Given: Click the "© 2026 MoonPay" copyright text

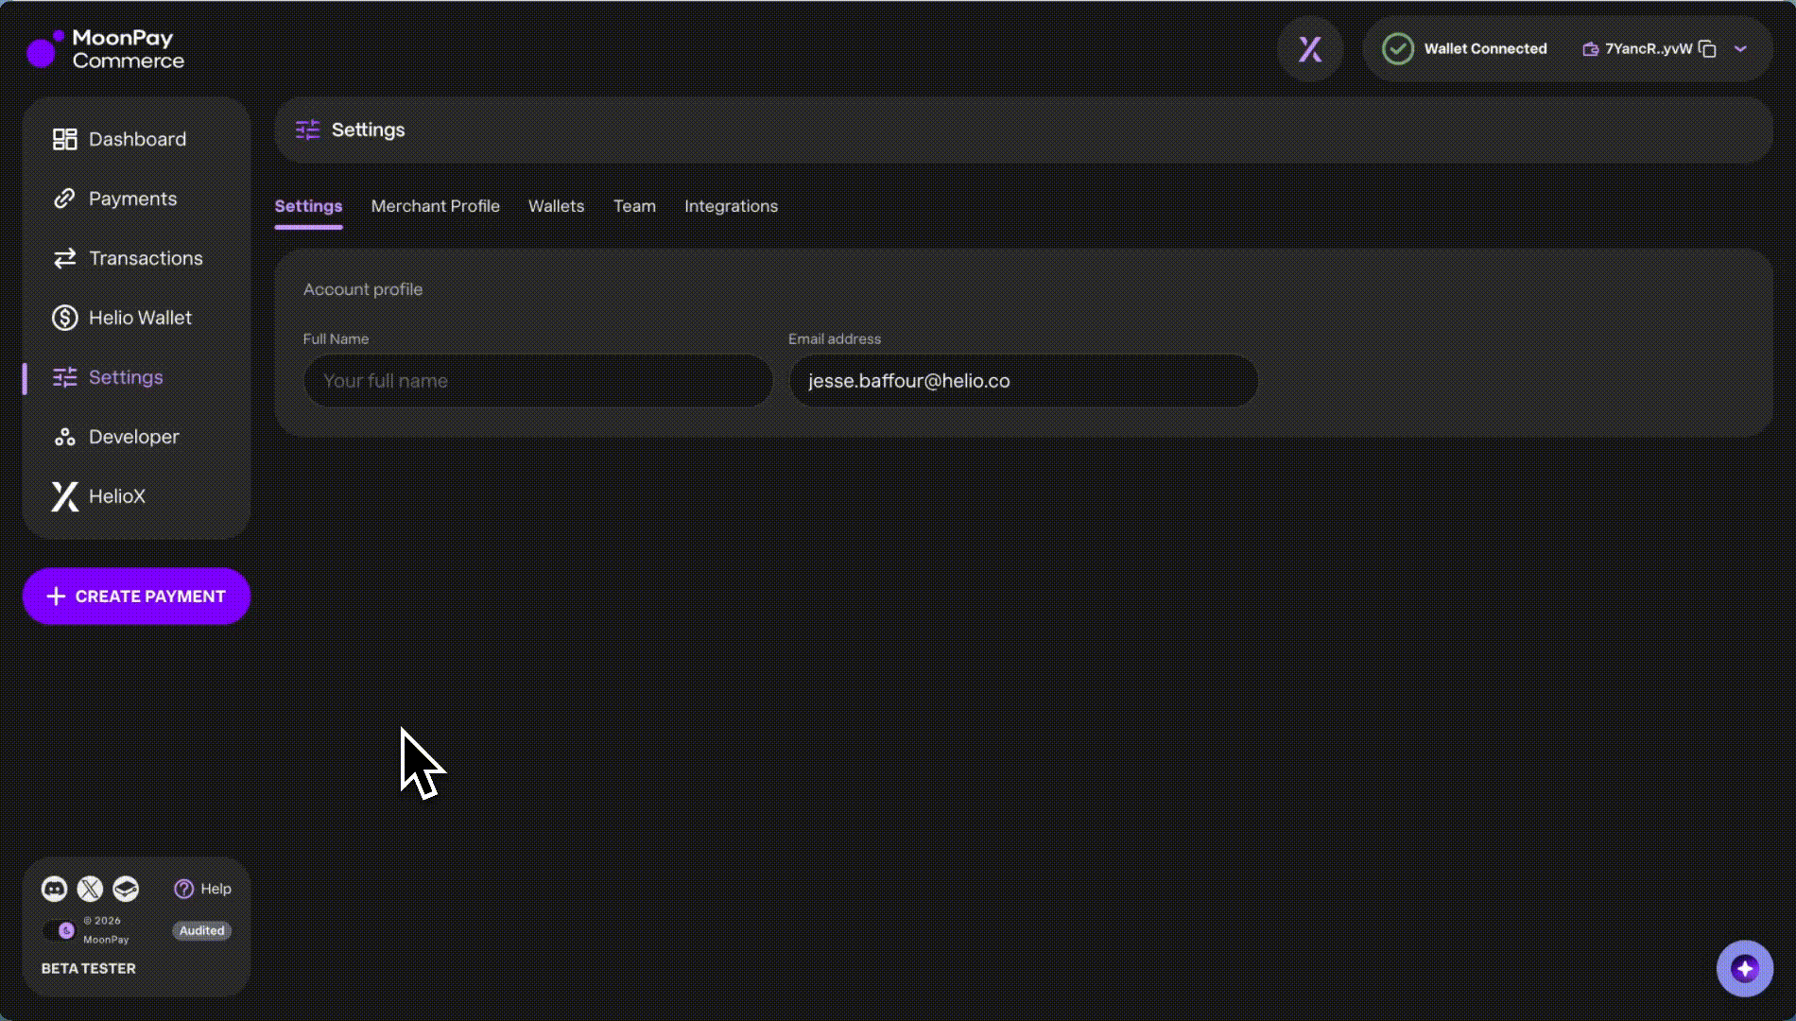Looking at the screenshot, I should [x=106, y=930].
